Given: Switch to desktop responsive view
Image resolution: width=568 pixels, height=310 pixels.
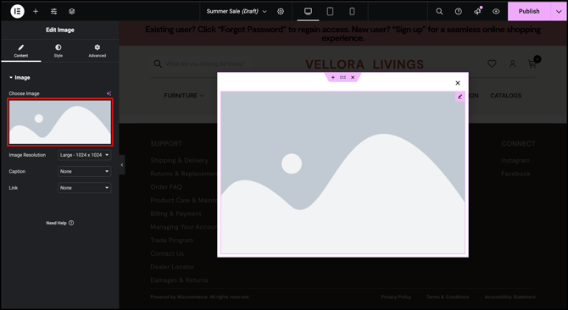Looking at the screenshot, I should pos(308,11).
